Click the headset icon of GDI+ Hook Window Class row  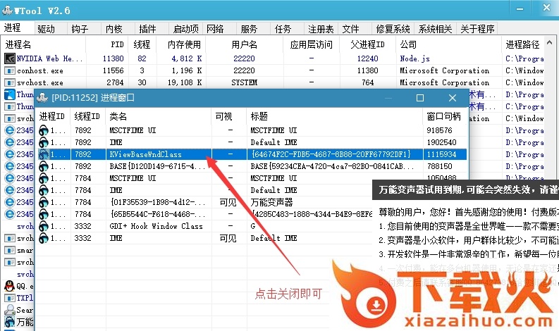pyautogui.click(x=44, y=226)
